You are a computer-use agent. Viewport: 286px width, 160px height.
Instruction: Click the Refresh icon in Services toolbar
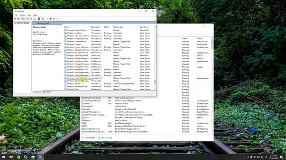pos(31,19)
